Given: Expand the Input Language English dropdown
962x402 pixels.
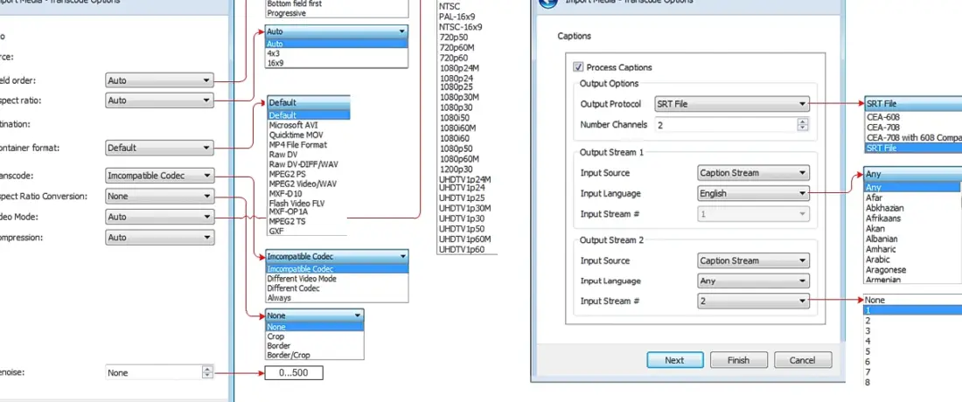Looking at the screenshot, I should 753,193.
